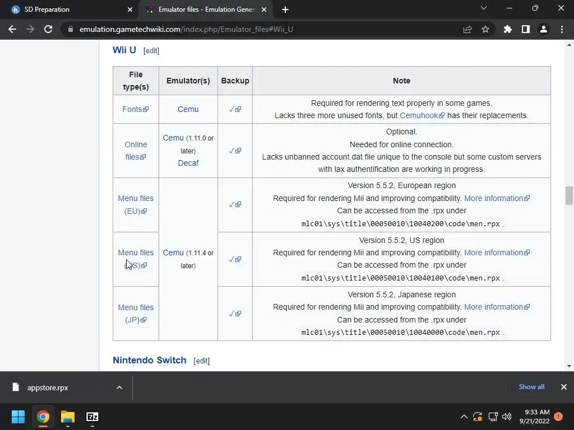Image resolution: width=574 pixels, height=430 pixels.
Task: Open the Cemu 1.11.0 or later link
Action: pos(173,138)
